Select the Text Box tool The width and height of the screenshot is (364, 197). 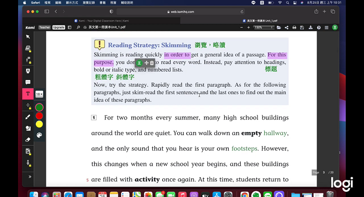[28, 94]
